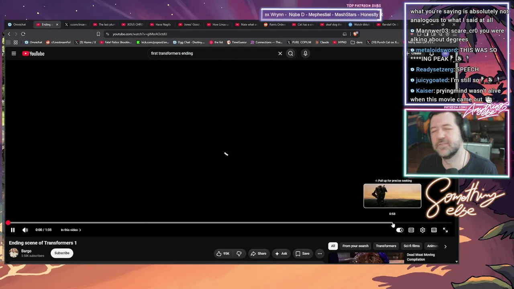514x289 pixels.
Task: Open the Bargo channel name link
Action: (26, 251)
